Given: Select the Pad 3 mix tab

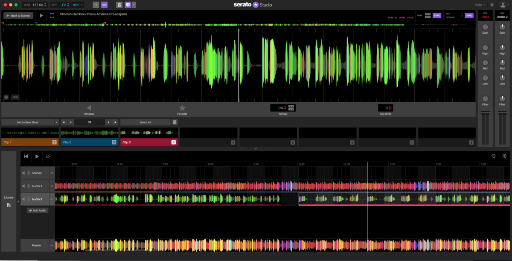Looking at the screenshot, I should (x=485, y=15).
